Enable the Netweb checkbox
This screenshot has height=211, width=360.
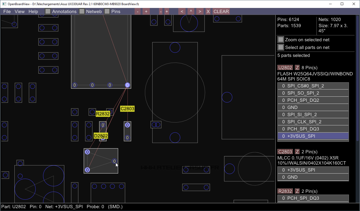click(82, 12)
